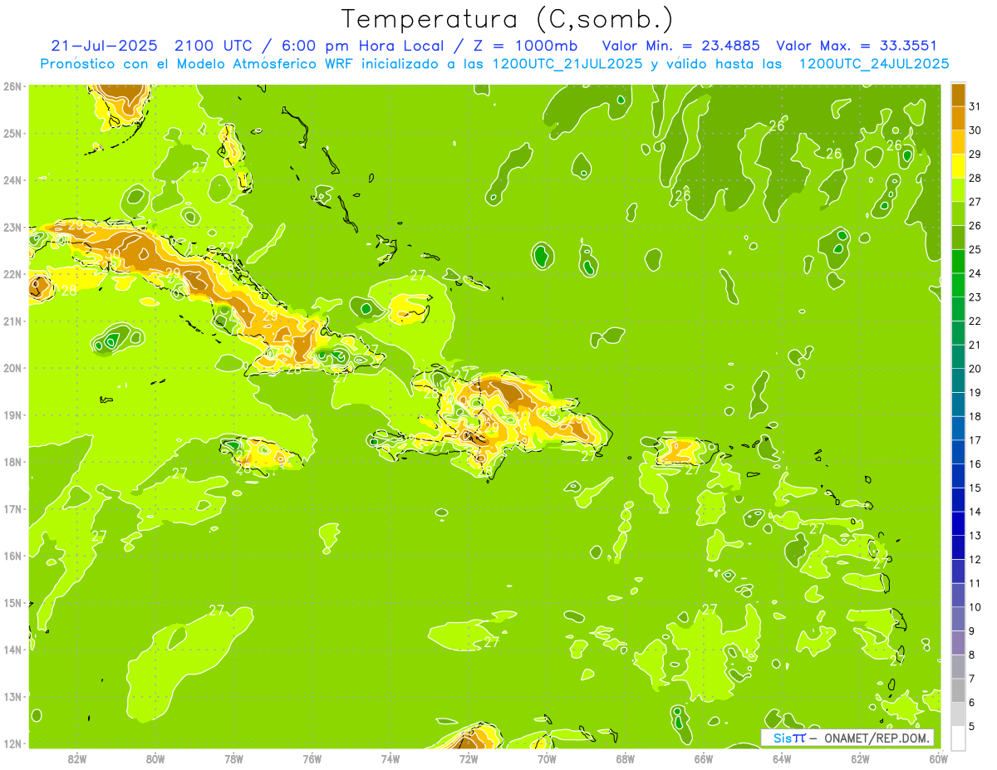Image resolution: width=997 pixels, height=770 pixels.
Task: Pick the orange-yellow legend swatch between 29 and 30
Action: (958, 142)
